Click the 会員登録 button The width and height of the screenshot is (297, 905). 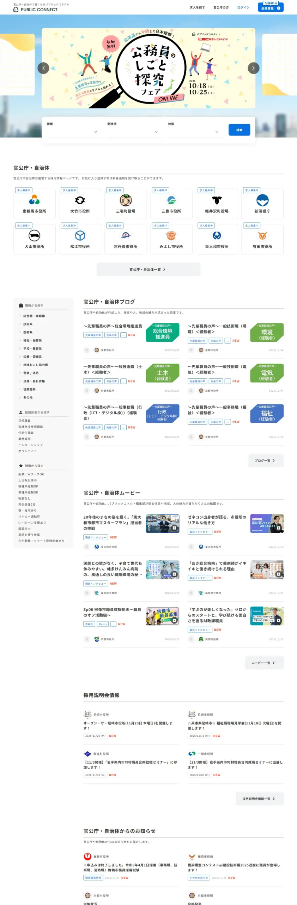coord(270,8)
